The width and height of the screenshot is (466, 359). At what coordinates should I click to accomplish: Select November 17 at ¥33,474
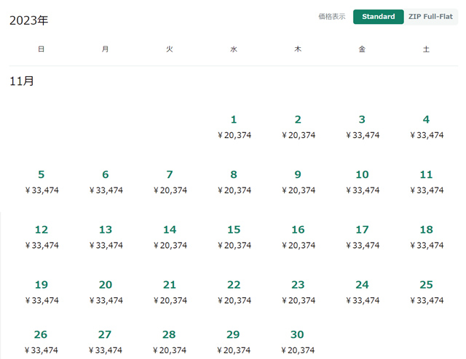(362, 237)
